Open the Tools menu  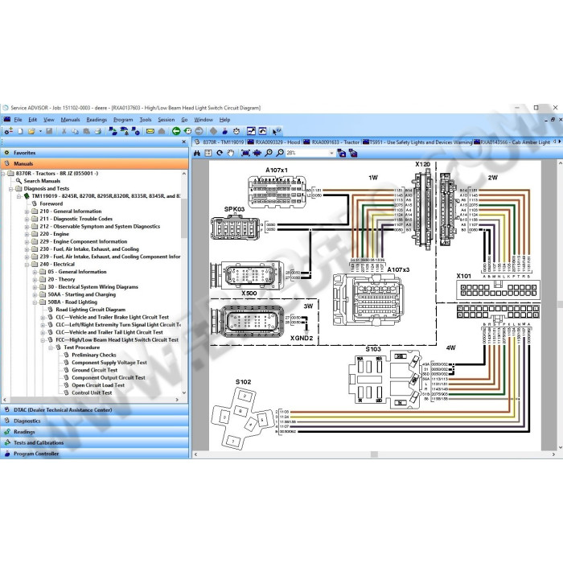146,120
